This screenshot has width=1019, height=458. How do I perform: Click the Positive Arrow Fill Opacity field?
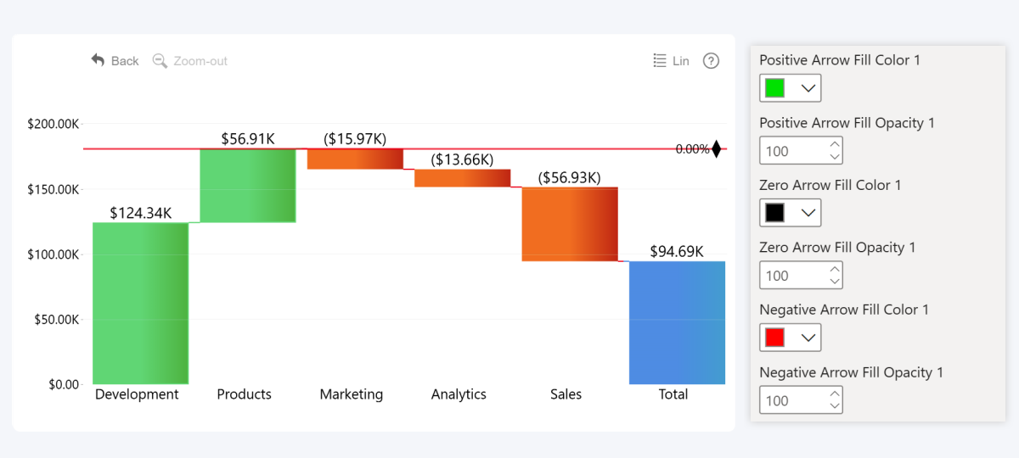(x=791, y=151)
